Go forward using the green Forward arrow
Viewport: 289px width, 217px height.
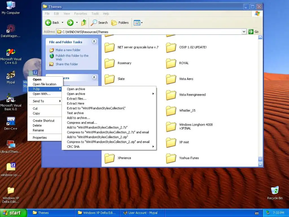70,23
